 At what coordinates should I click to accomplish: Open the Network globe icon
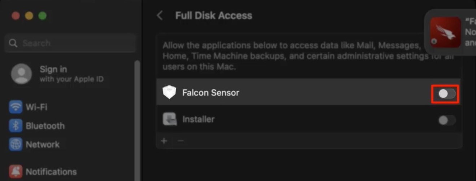tap(16, 144)
